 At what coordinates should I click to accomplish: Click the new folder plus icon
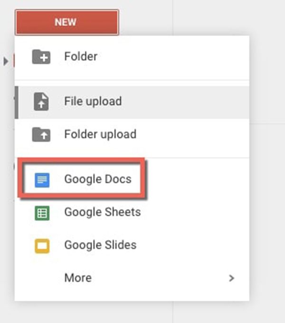pyautogui.click(x=41, y=57)
